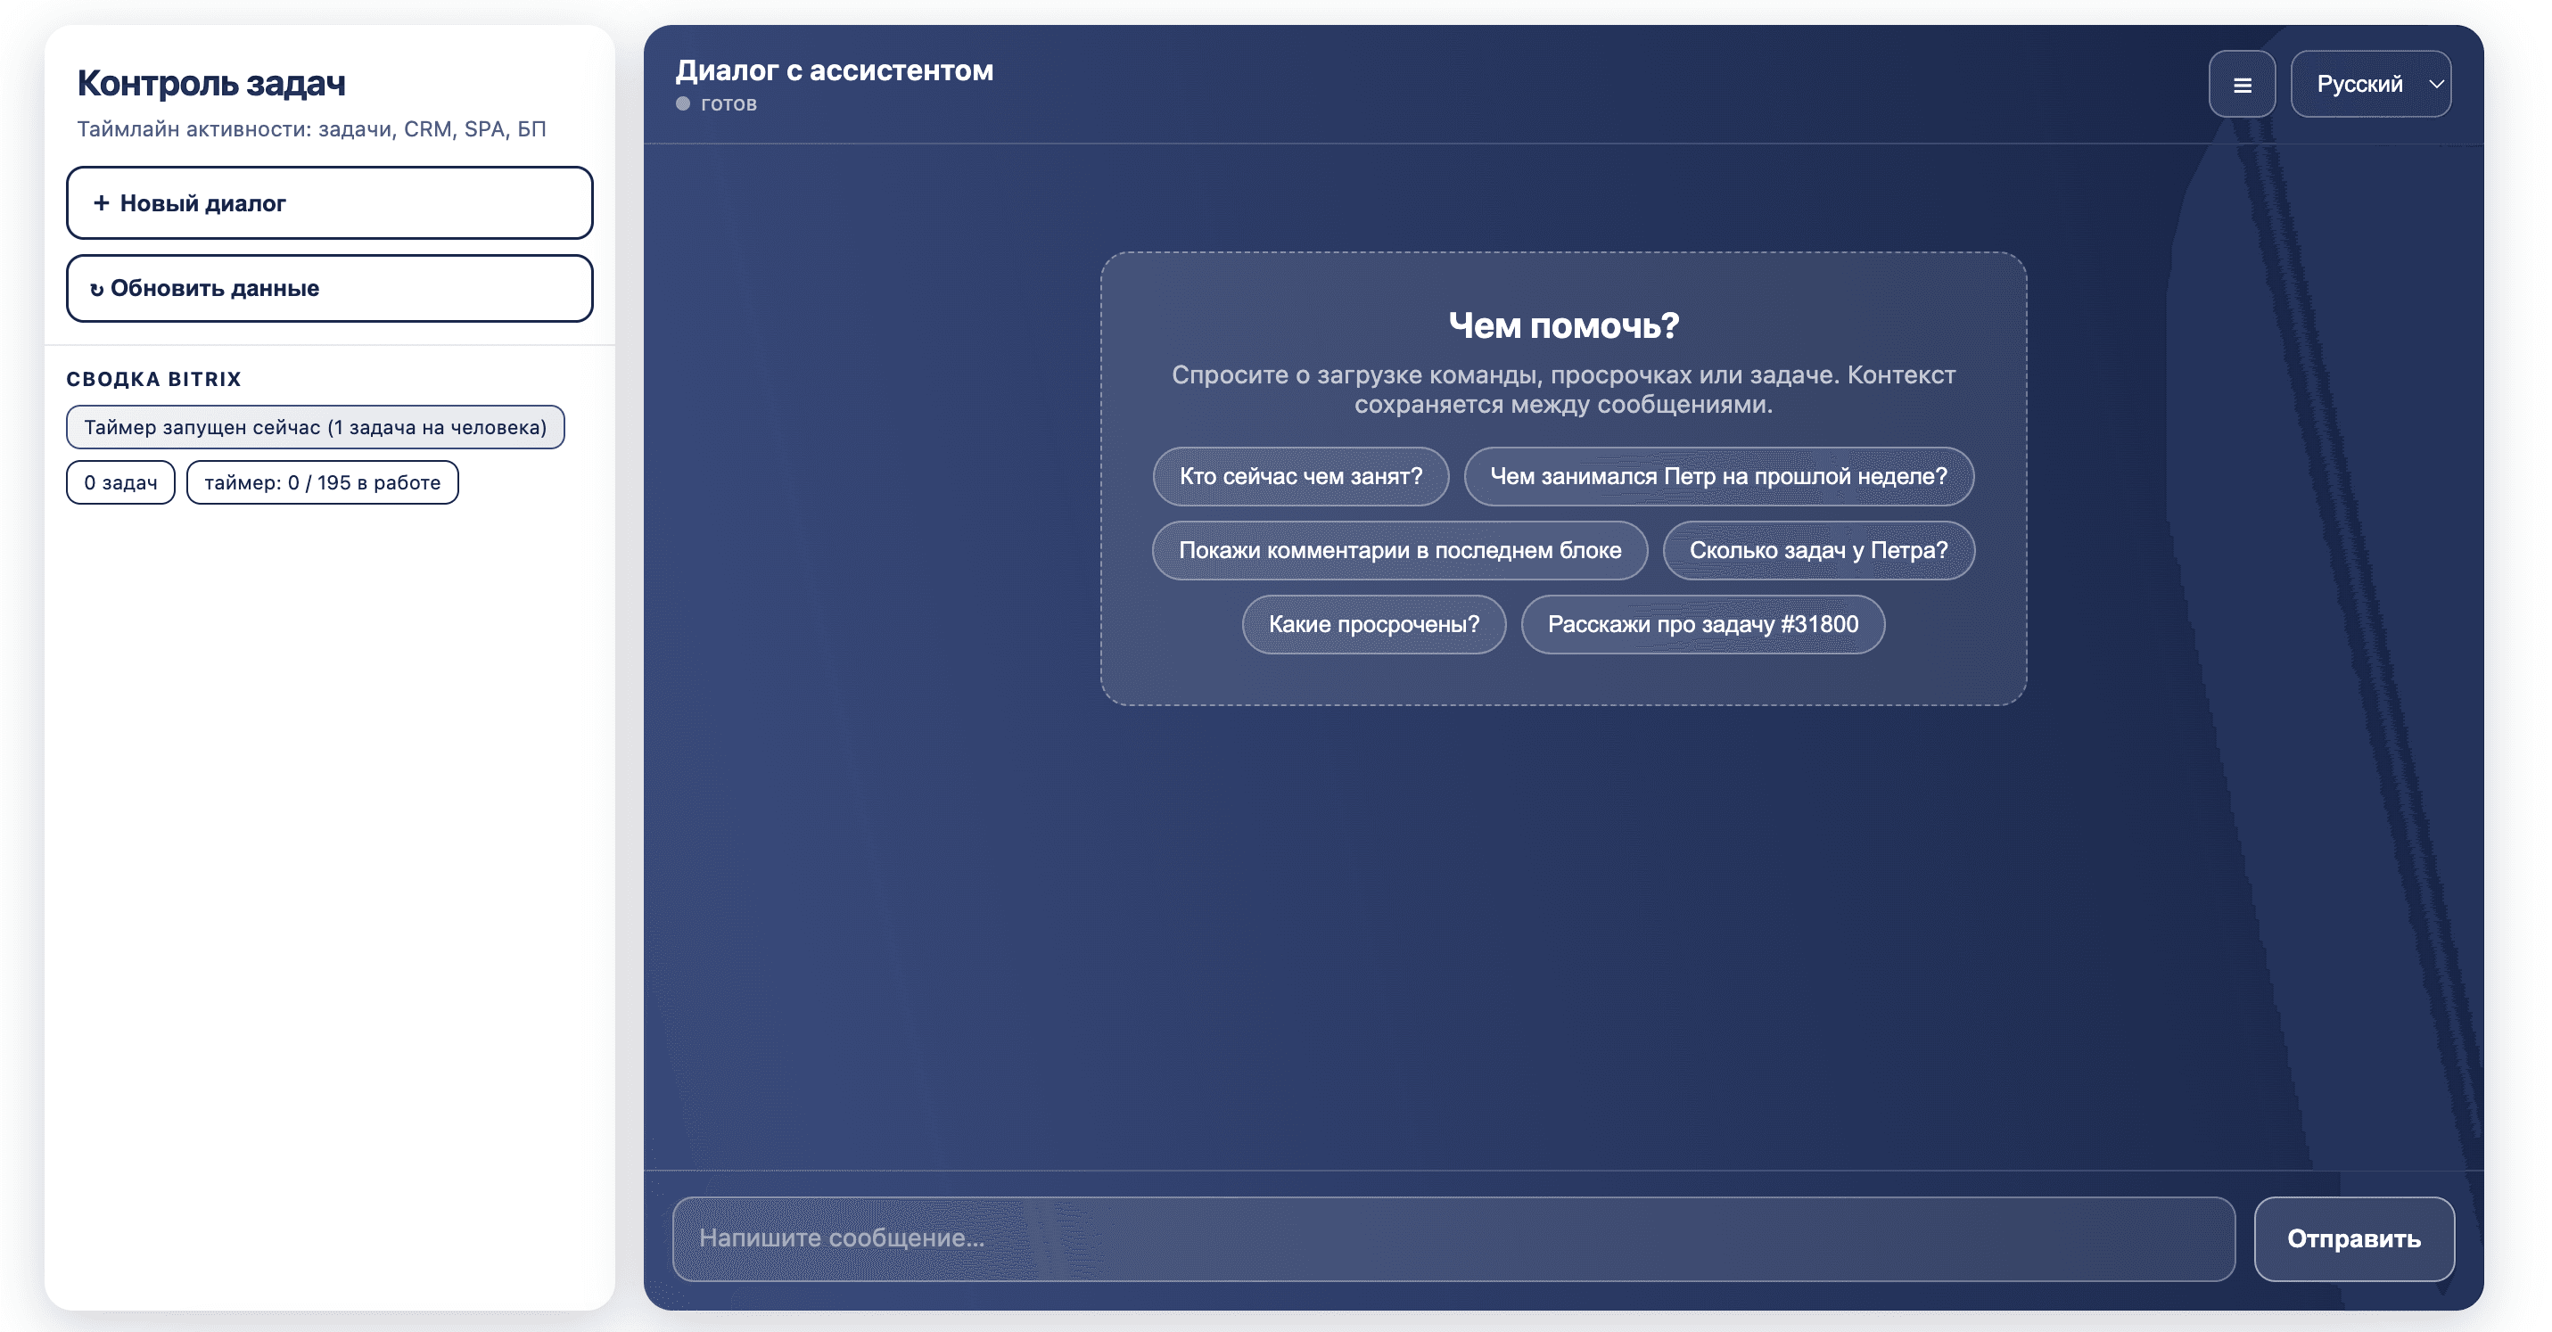Start a new chat with Новый диалог
2552x1332 pixels.
click(x=330, y=203)
